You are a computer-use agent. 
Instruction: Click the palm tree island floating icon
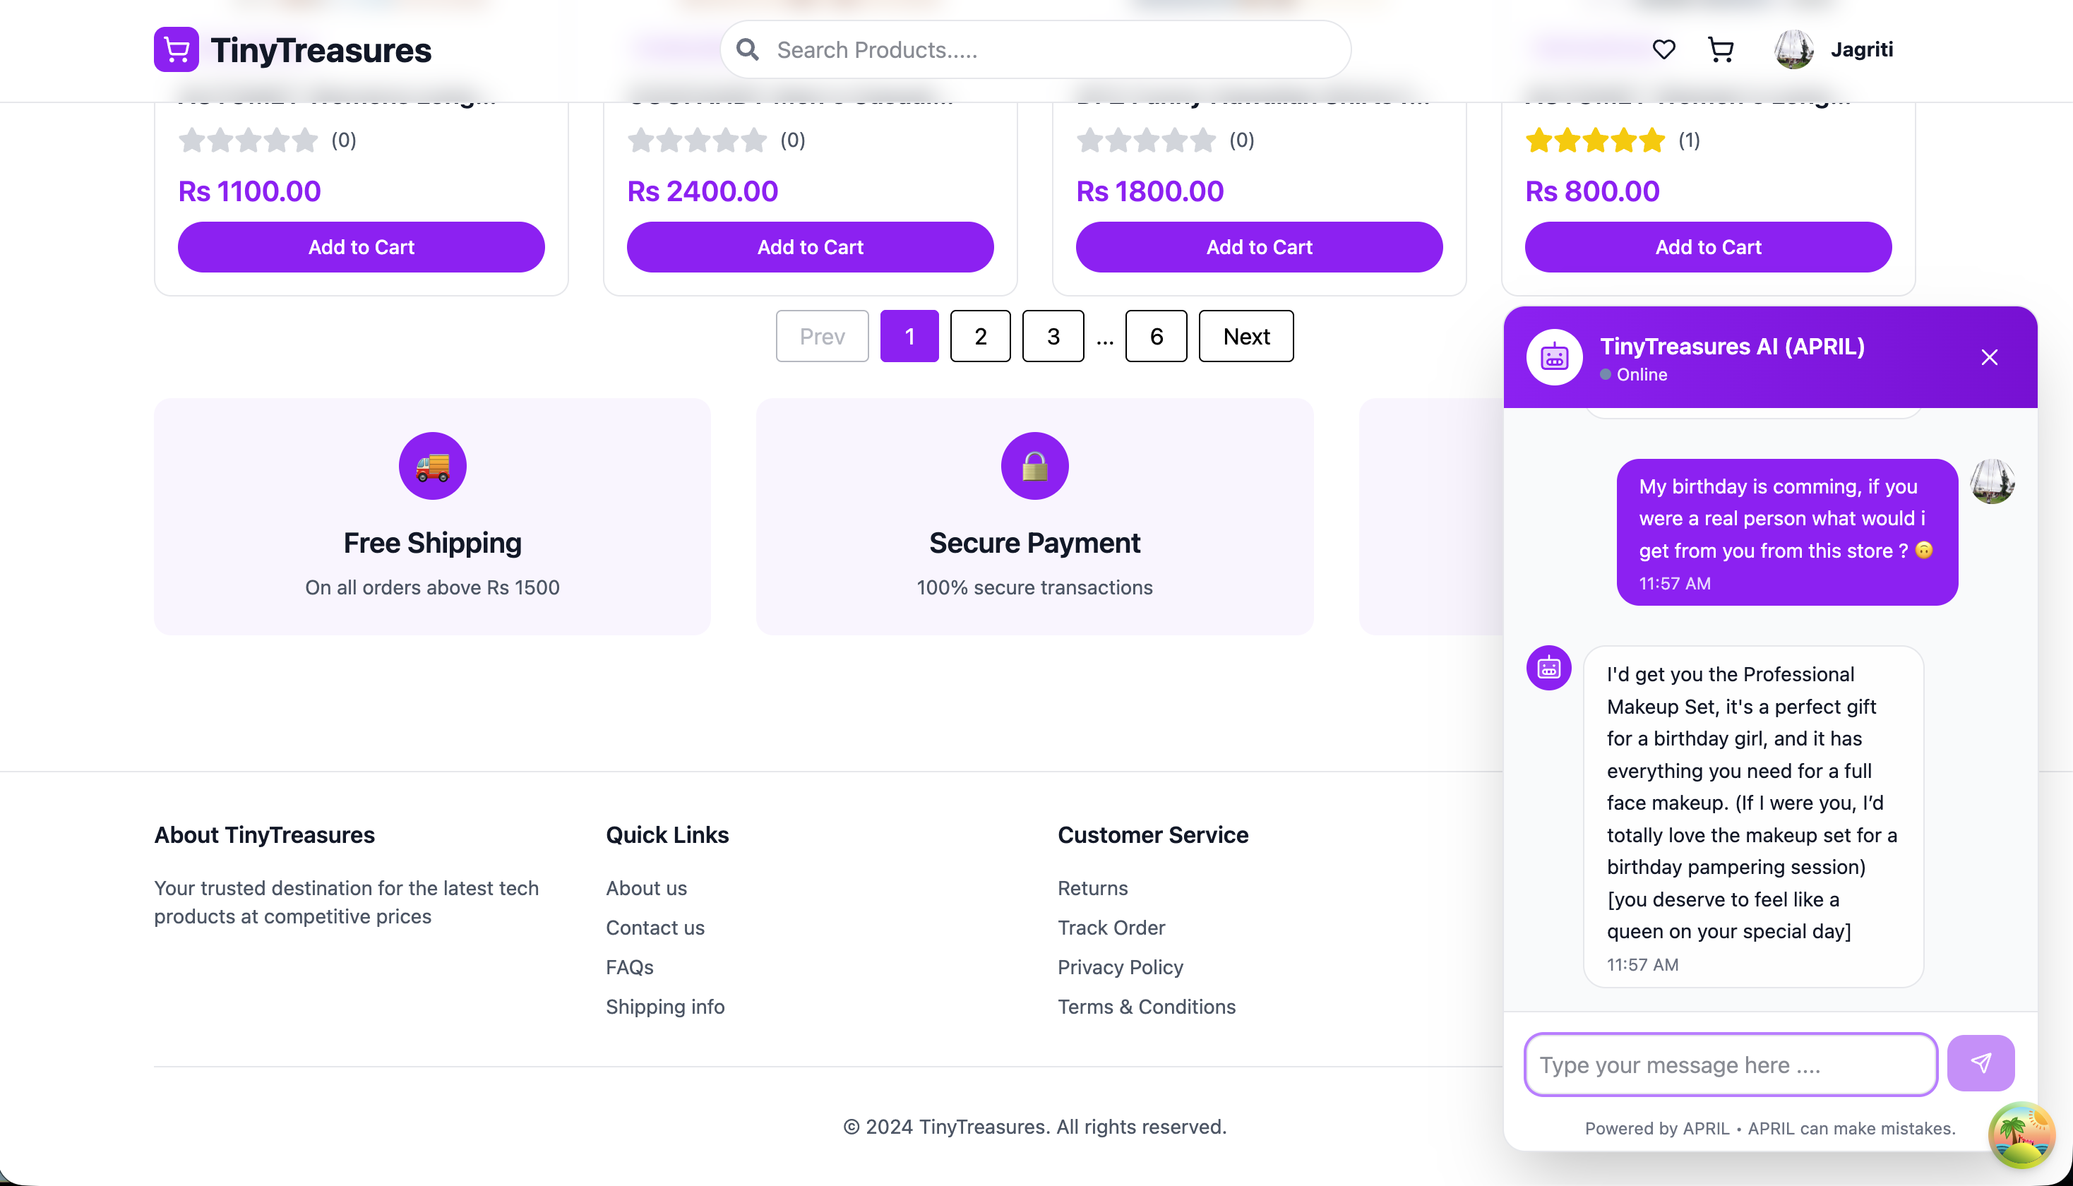coord(2021,1134)
